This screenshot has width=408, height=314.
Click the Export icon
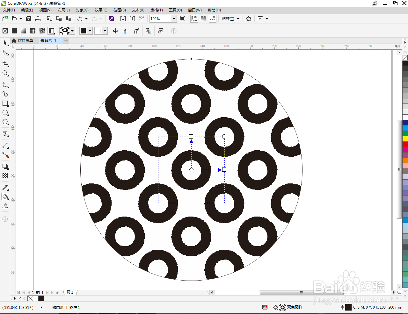pyautogui.click(x=132, y=19)
